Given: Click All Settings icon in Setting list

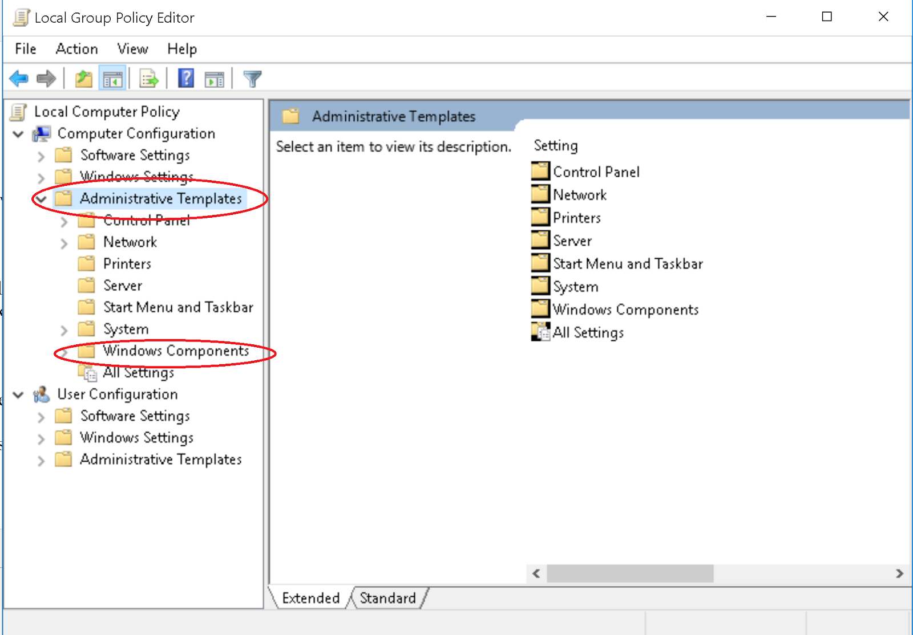Looking at the screenshot, I should (x=540, y=332).
